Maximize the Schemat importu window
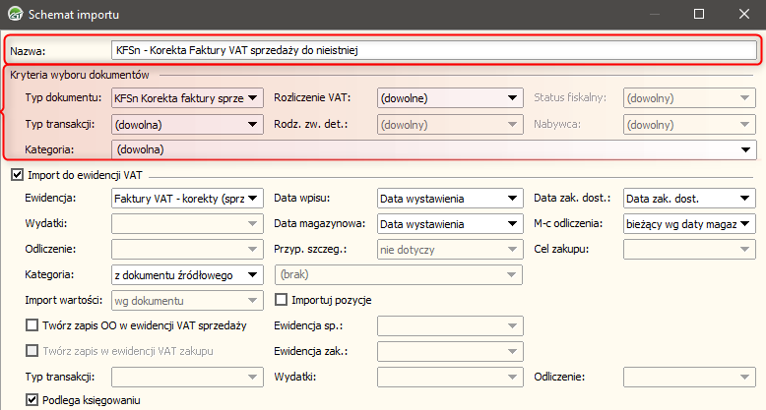Viewport: 766px width, 410px height. [699, 14]
